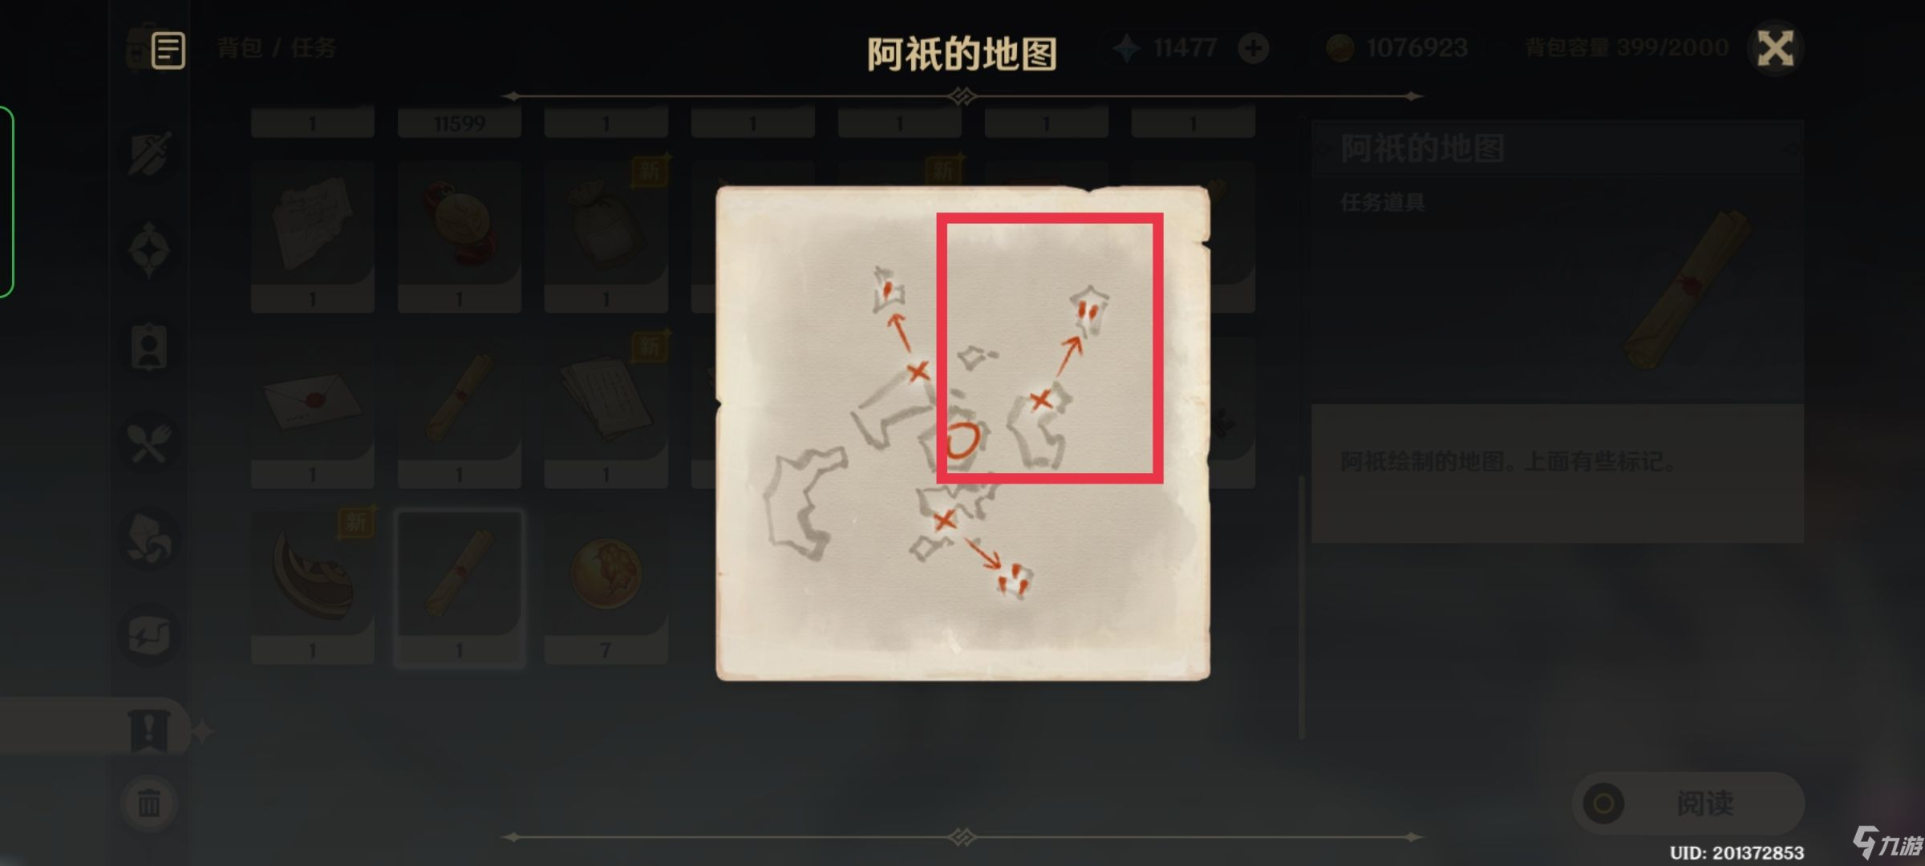Click the 背包 / 任务 breadcrumb label

pyautogui.click(x=277, y=48)
